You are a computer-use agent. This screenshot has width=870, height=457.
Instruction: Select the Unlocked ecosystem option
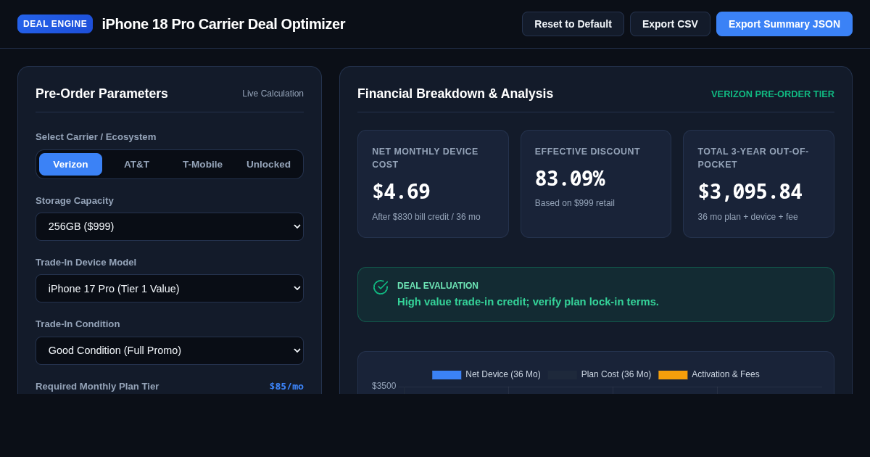268,164
